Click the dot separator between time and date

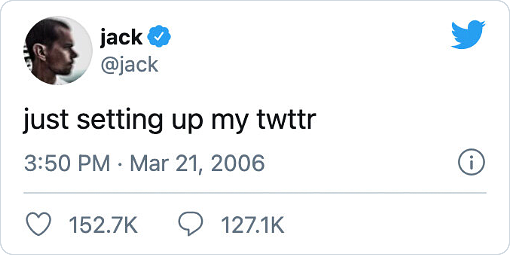(120, 164)
